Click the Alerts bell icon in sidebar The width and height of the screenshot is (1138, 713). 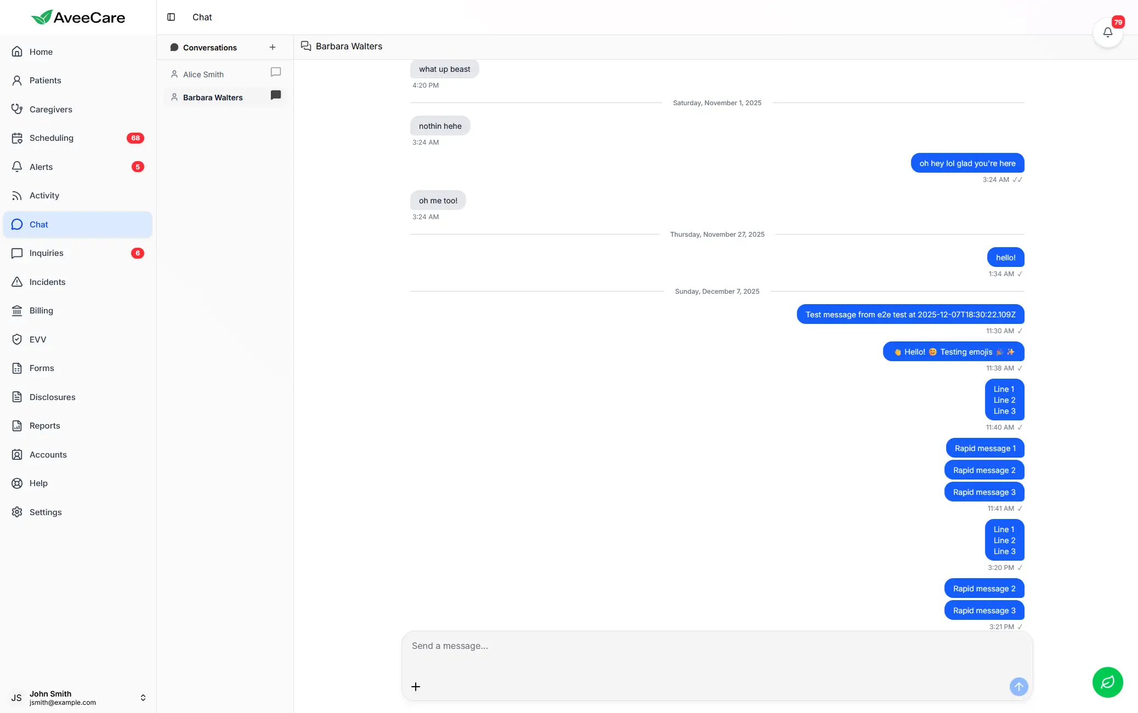point(17,167)
